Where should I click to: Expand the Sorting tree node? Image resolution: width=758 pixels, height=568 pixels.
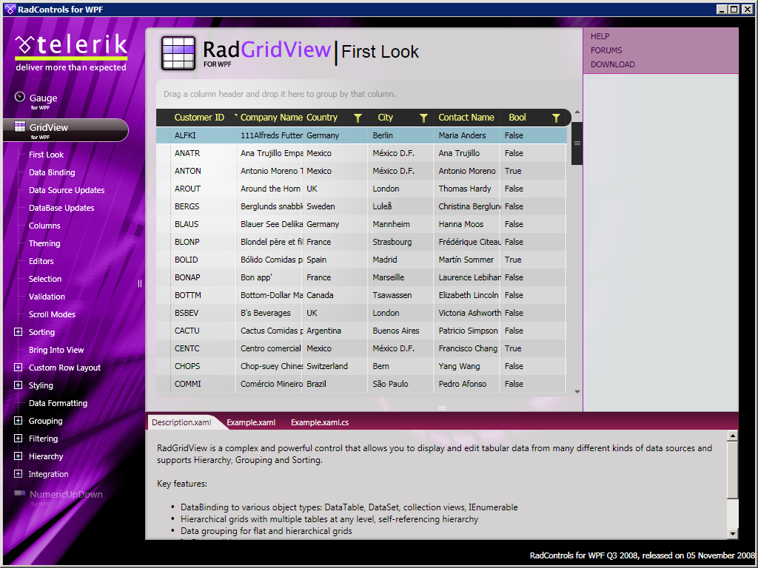click(18, 332)
